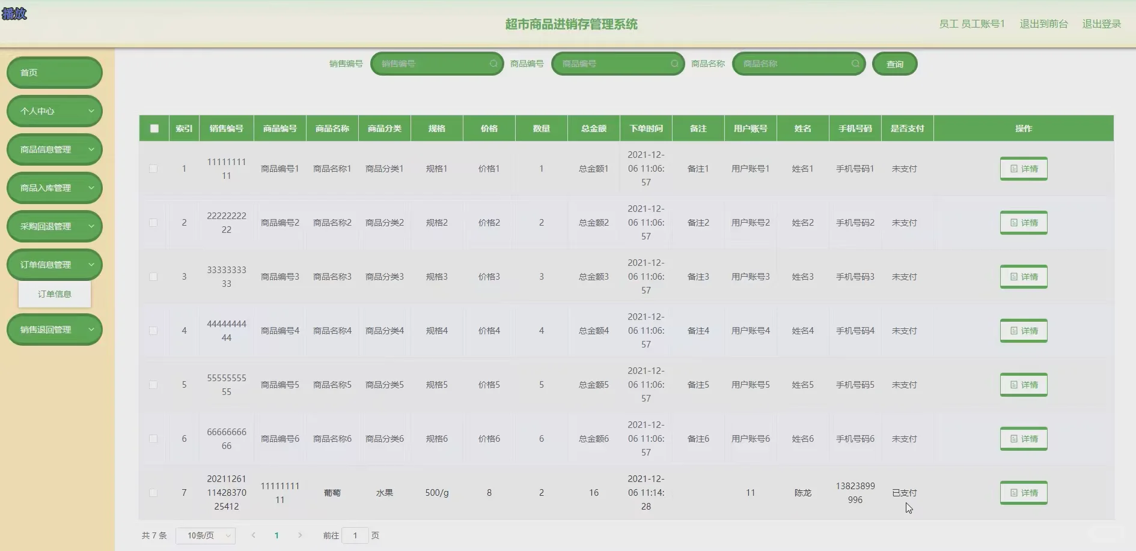Open 详情 for 商品名称1 row
This screenshot has width=1136, height=551.
(1024, 169)
